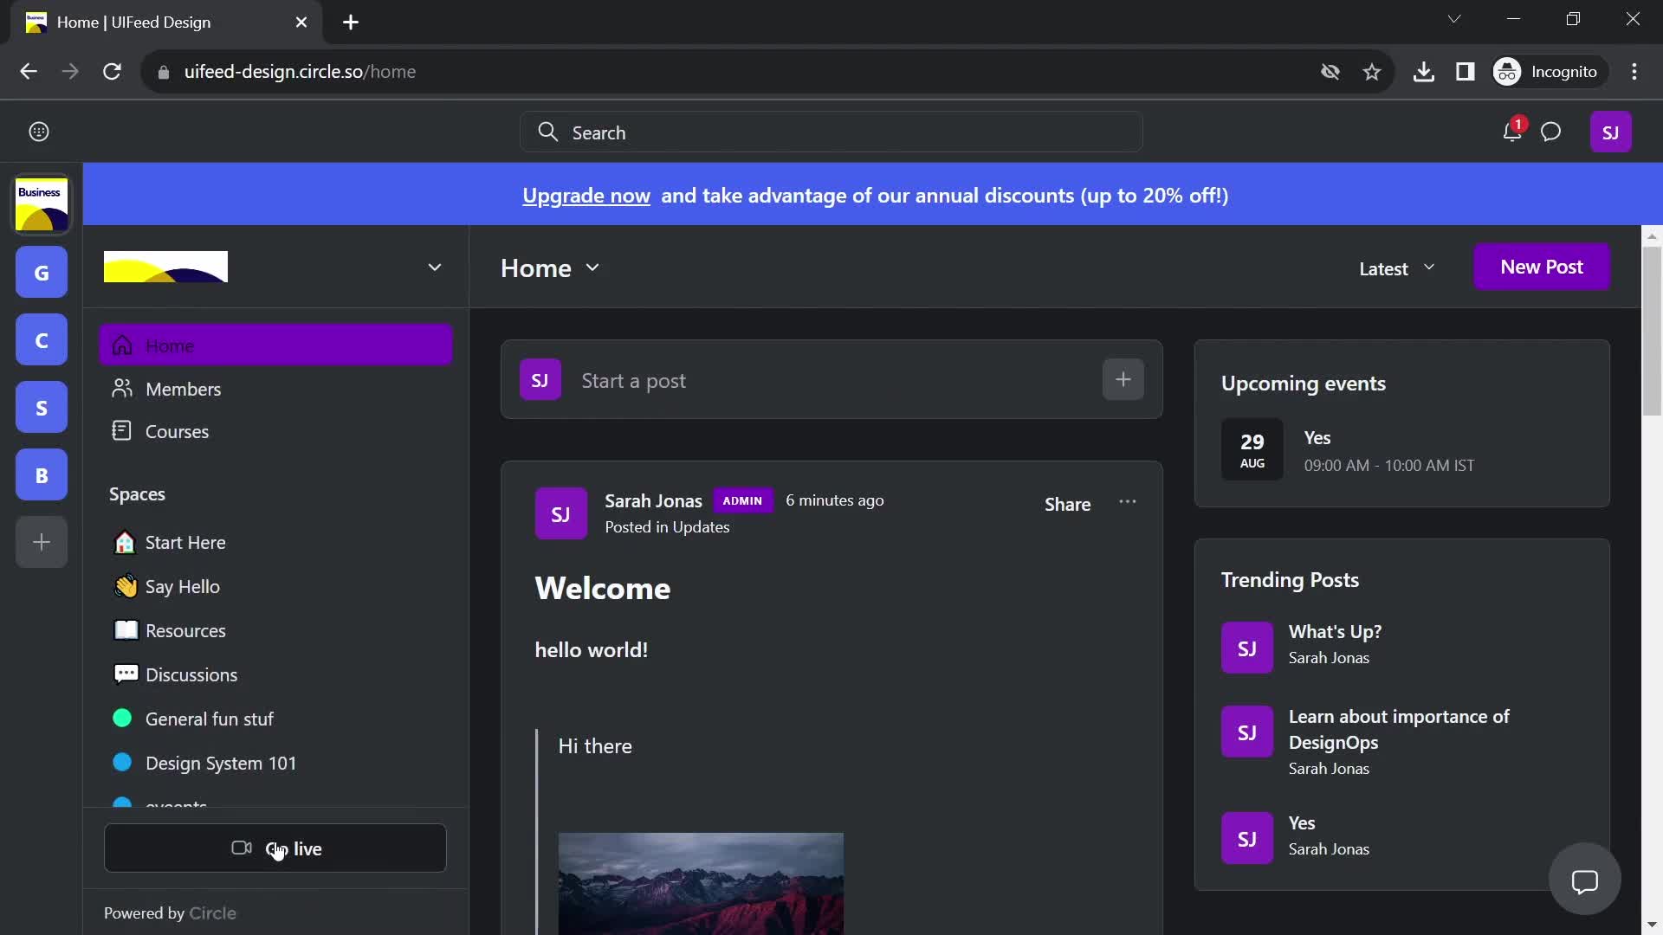Click the Share button on Sarah's post

click(1065, 504)
